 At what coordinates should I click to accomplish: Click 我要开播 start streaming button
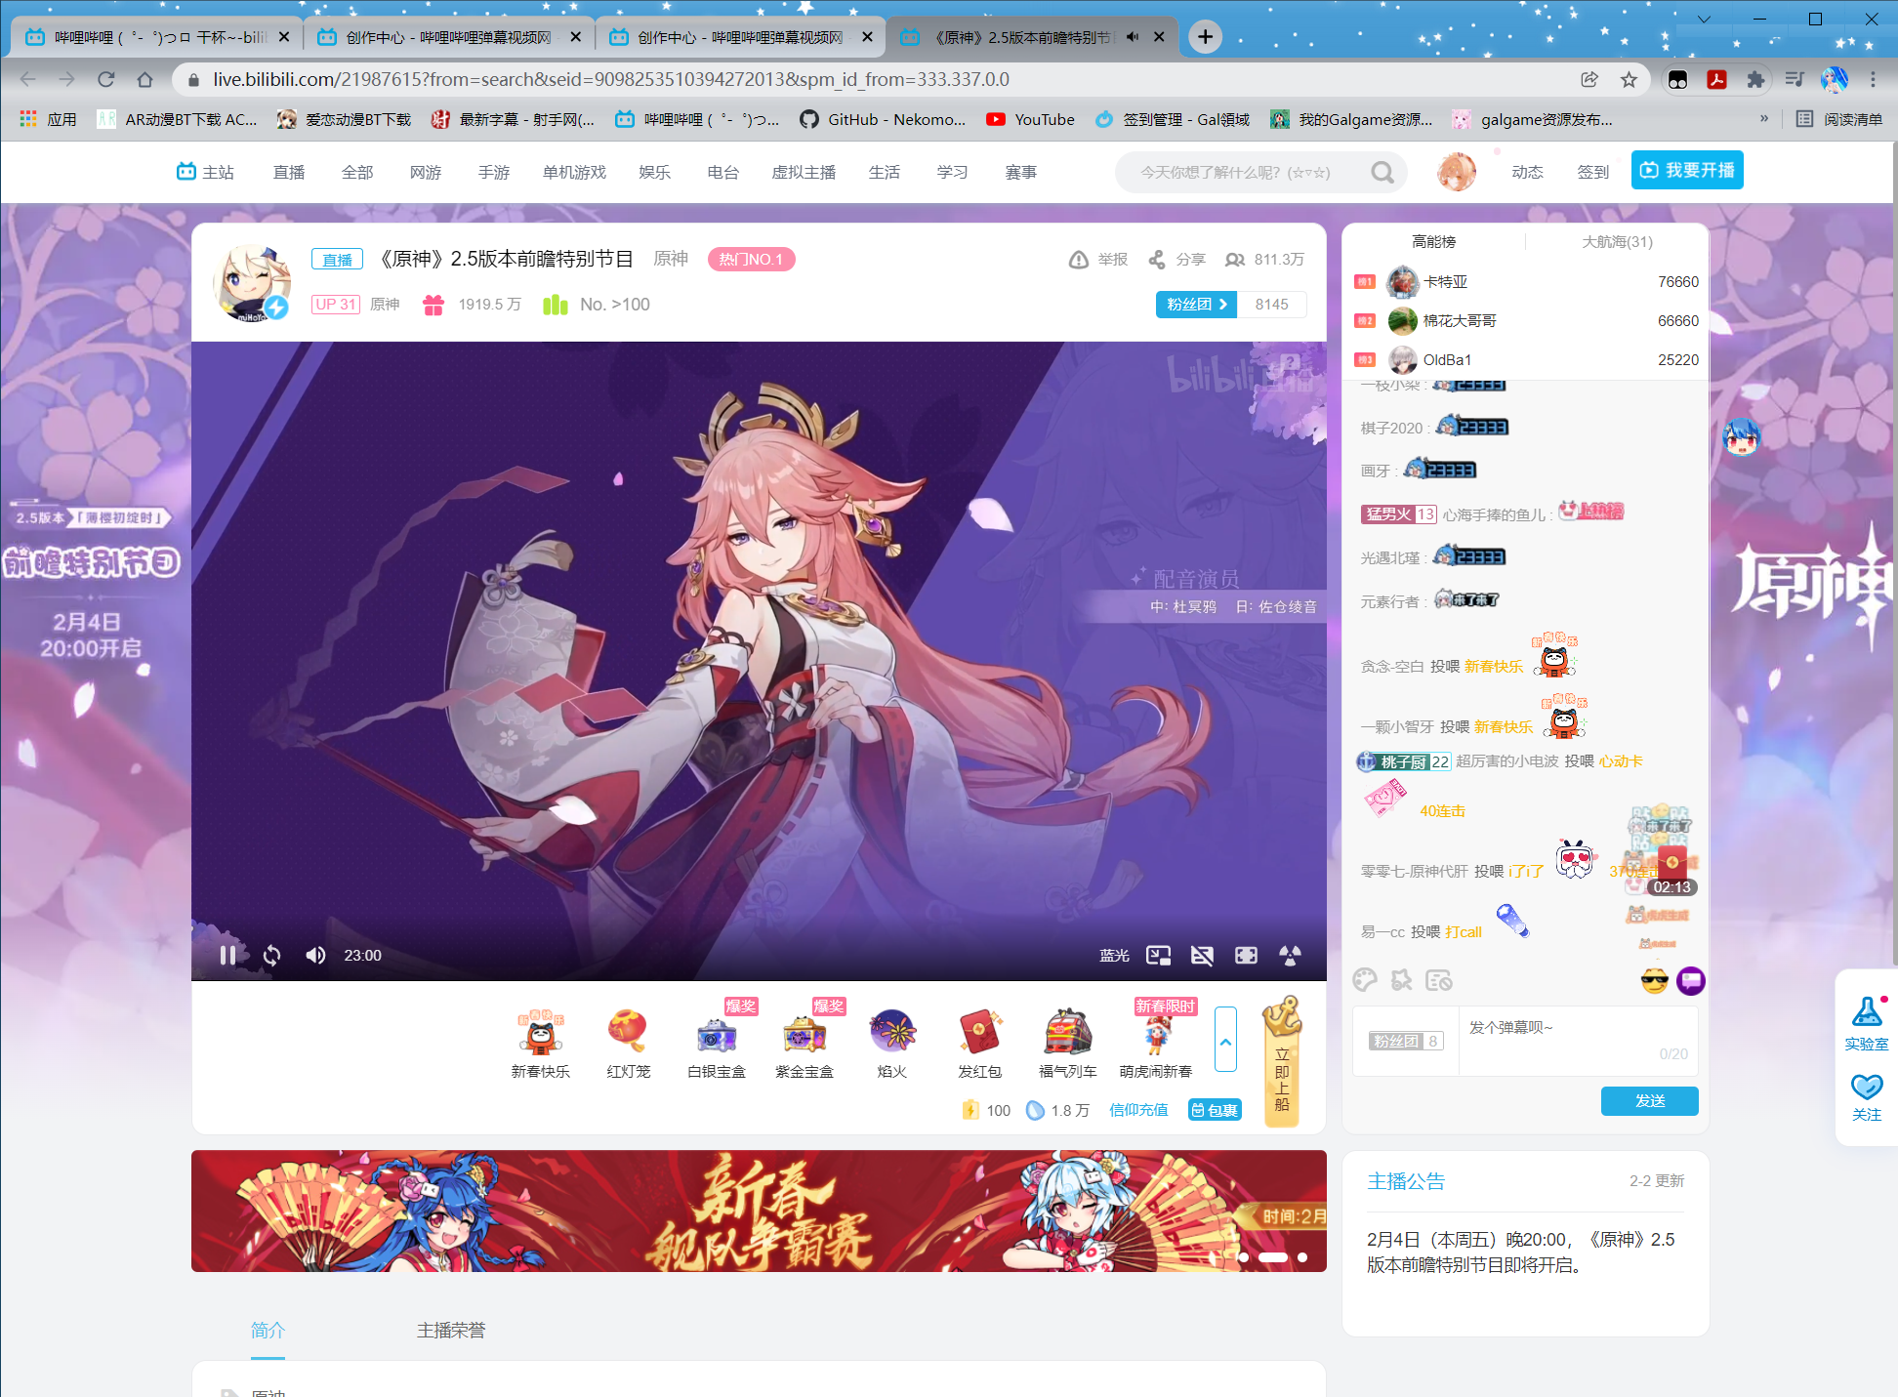1687,170
